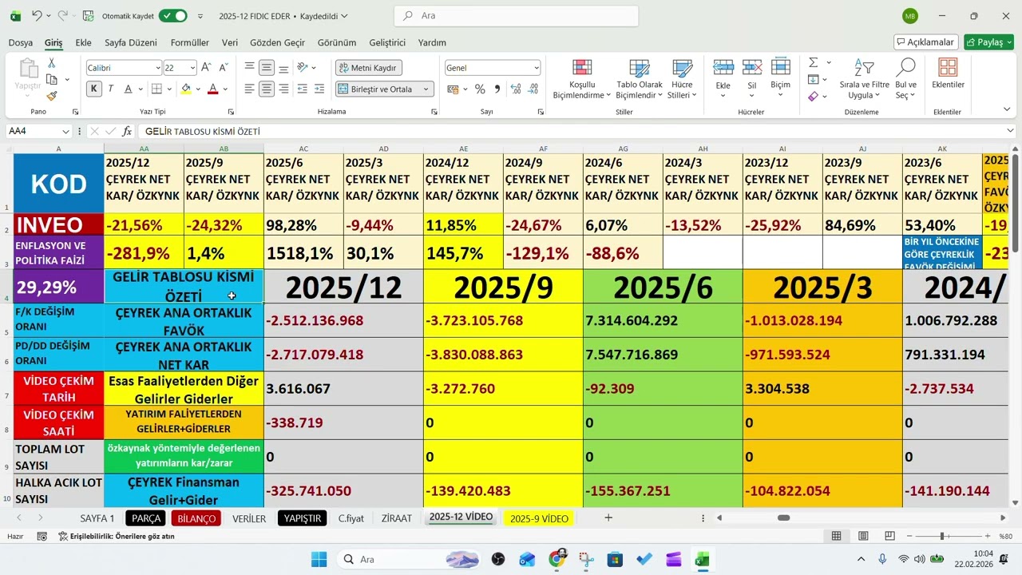Click the Ekle insert cells icon
The image size is (1022, 575).
[723, 68]
